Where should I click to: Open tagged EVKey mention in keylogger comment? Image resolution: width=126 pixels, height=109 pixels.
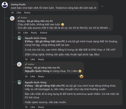[45, 86]
